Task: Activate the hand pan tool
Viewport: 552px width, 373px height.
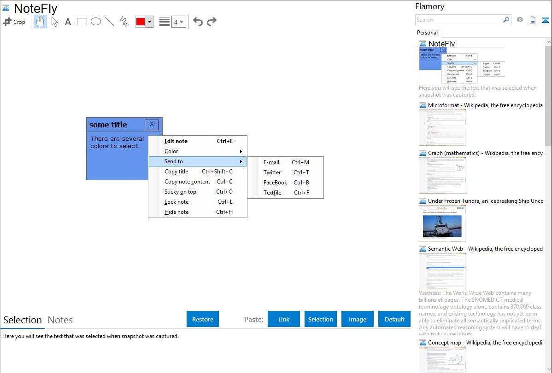Action: 40,22
